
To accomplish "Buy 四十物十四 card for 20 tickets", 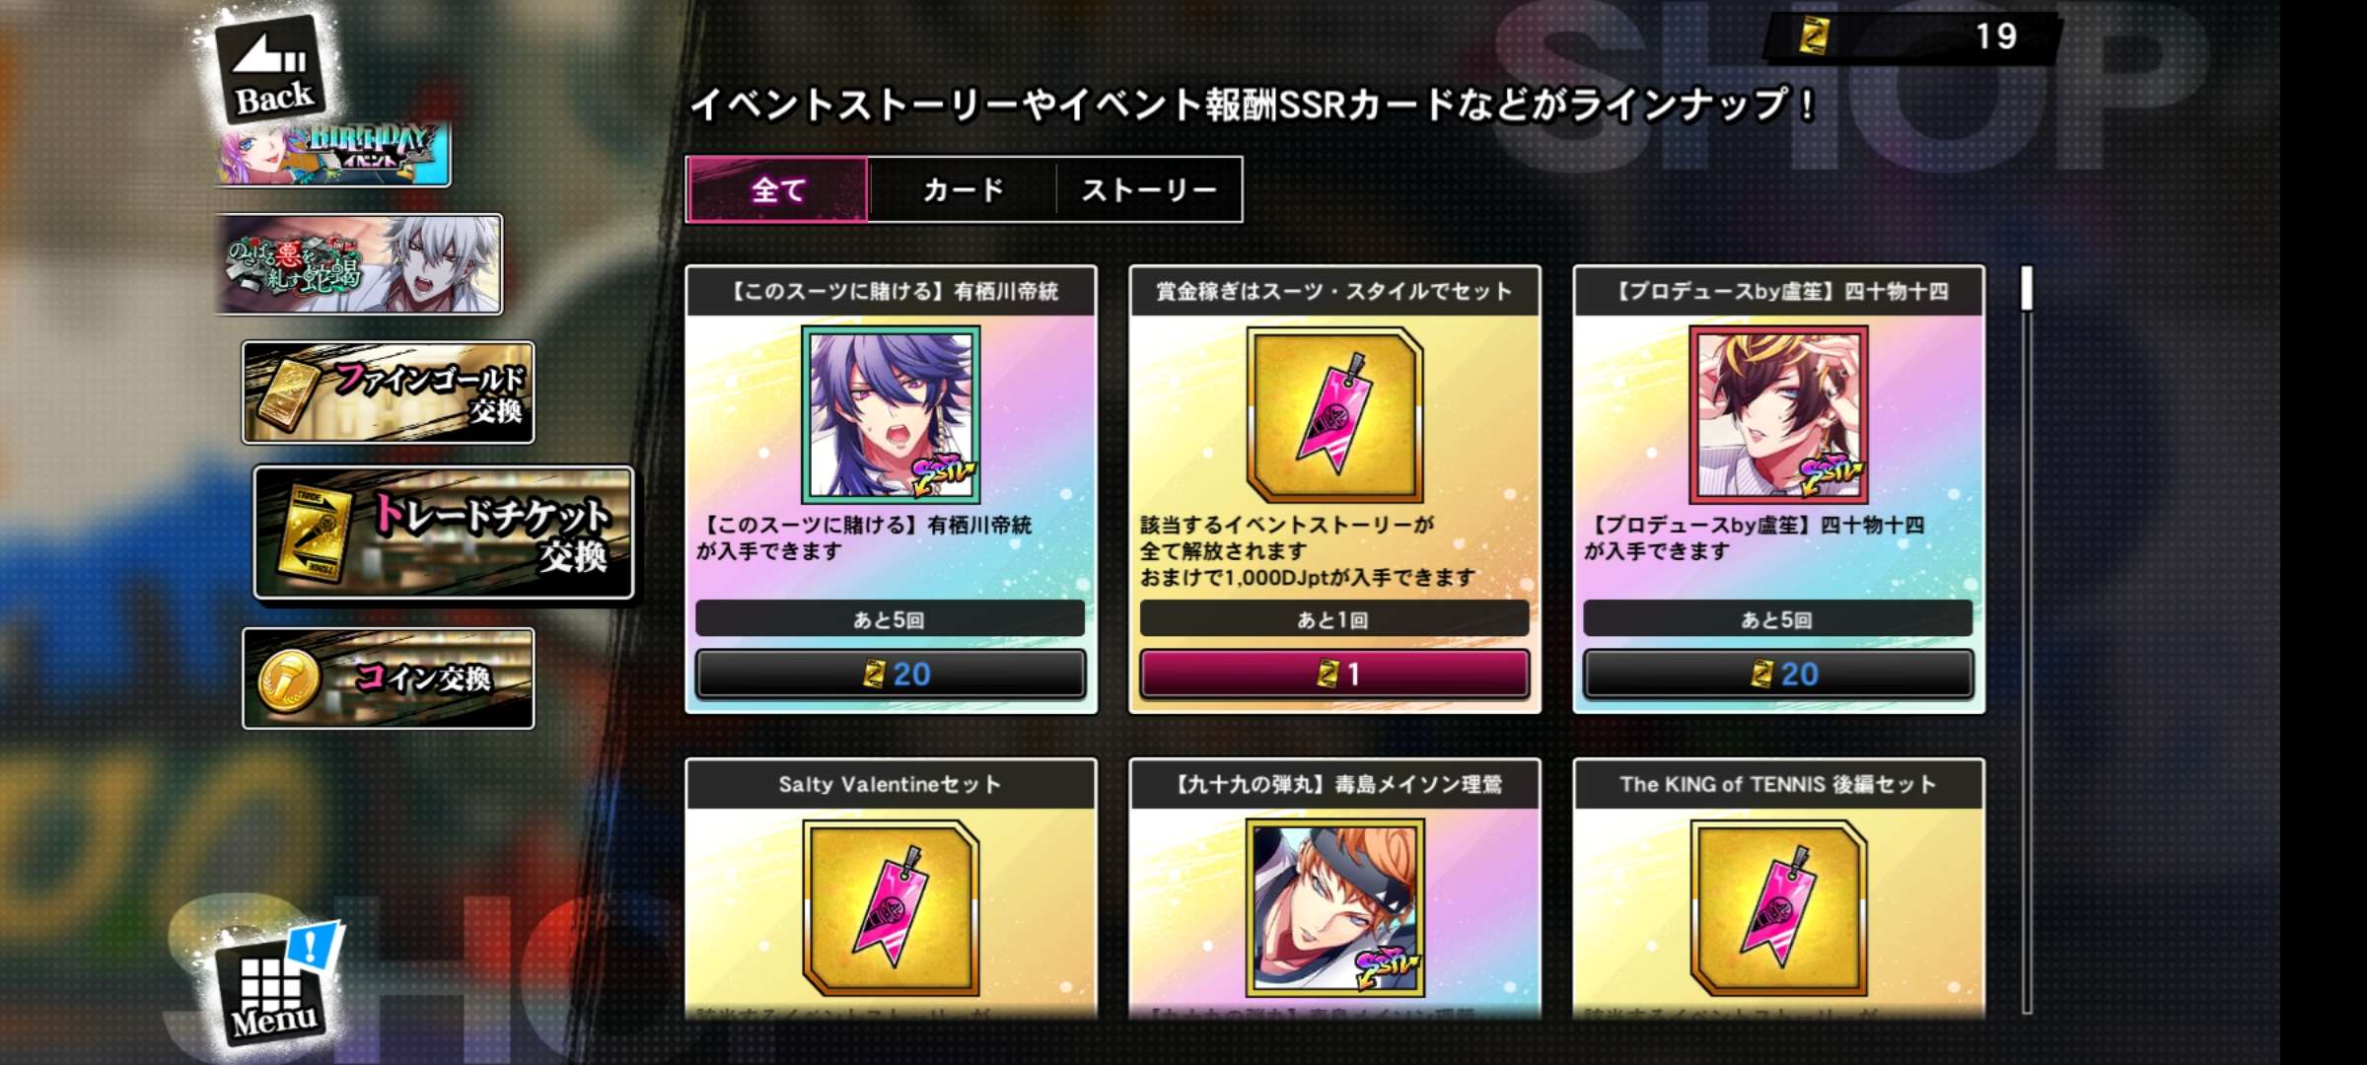I will 1778,674.
